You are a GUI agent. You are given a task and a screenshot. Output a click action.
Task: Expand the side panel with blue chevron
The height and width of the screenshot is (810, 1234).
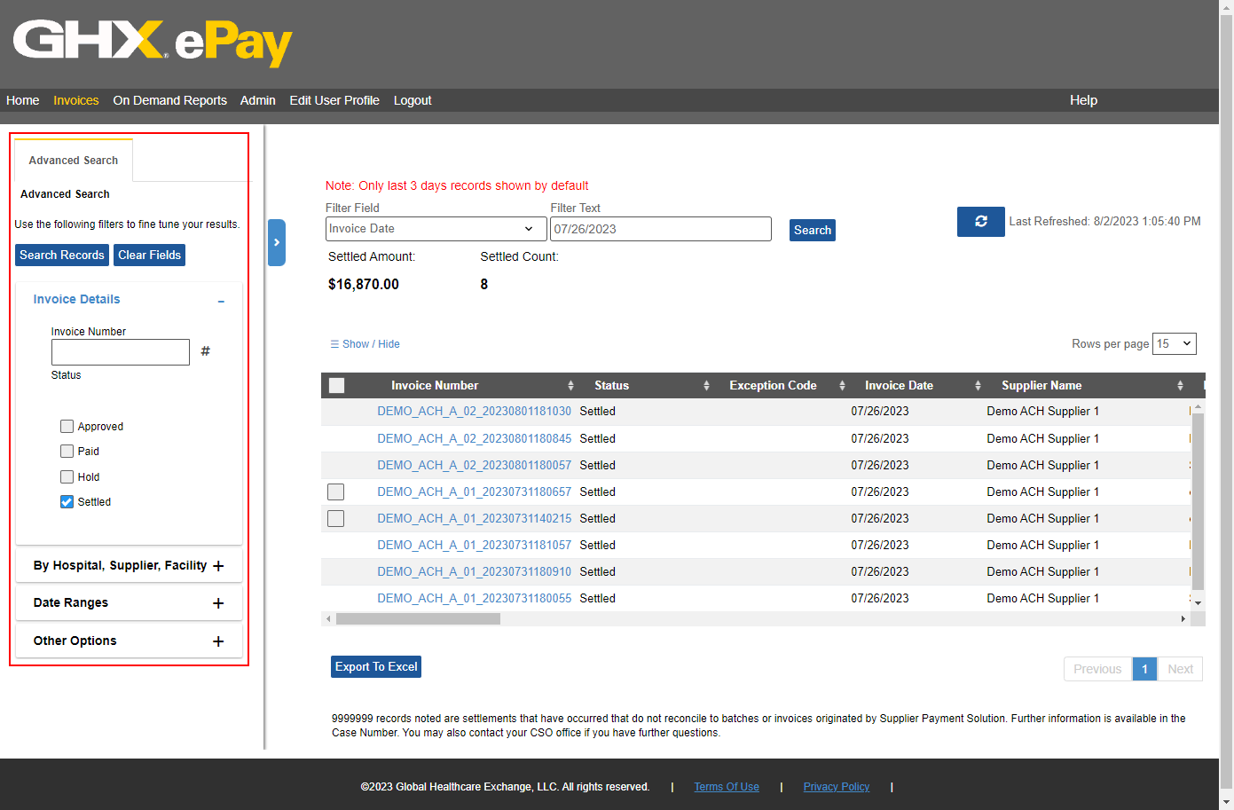[277, 242]
